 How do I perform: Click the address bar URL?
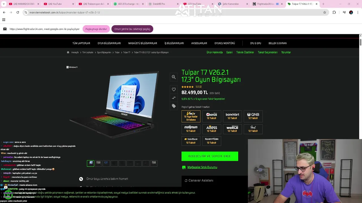coord(65,12)
